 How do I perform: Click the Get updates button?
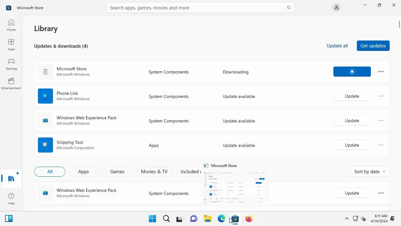click(x=373, y=46)
